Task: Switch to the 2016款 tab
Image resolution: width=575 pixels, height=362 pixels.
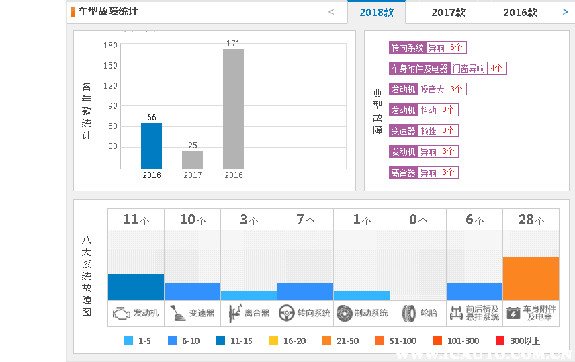Action: click(x=520, y=13)
